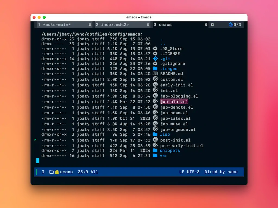Screen dimensions: 278x208
Task: Open post-init.el file
Action: (175, 140)
